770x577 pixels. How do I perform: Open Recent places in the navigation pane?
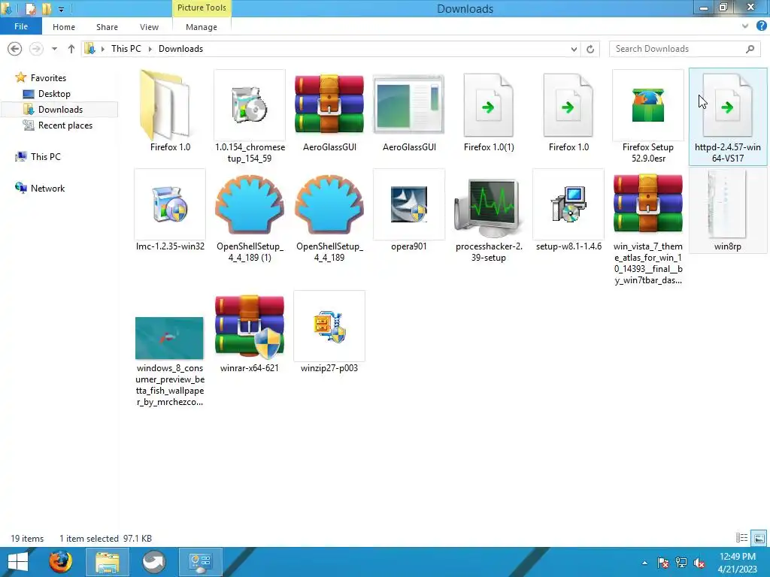pos(65,125)
